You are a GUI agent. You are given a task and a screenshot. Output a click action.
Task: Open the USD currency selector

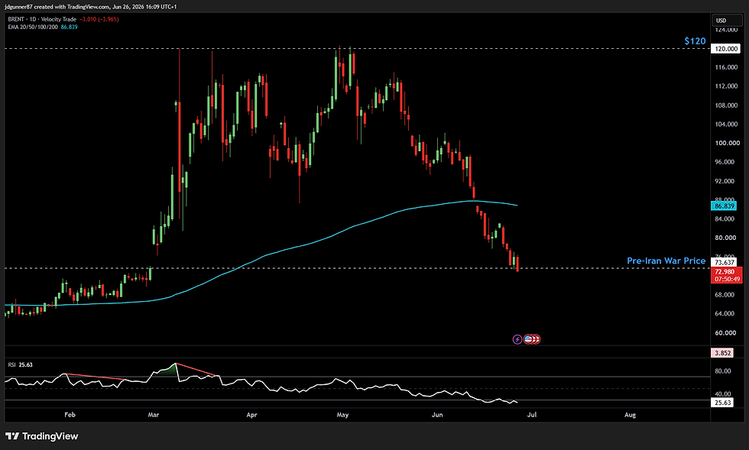click(727, 20)
